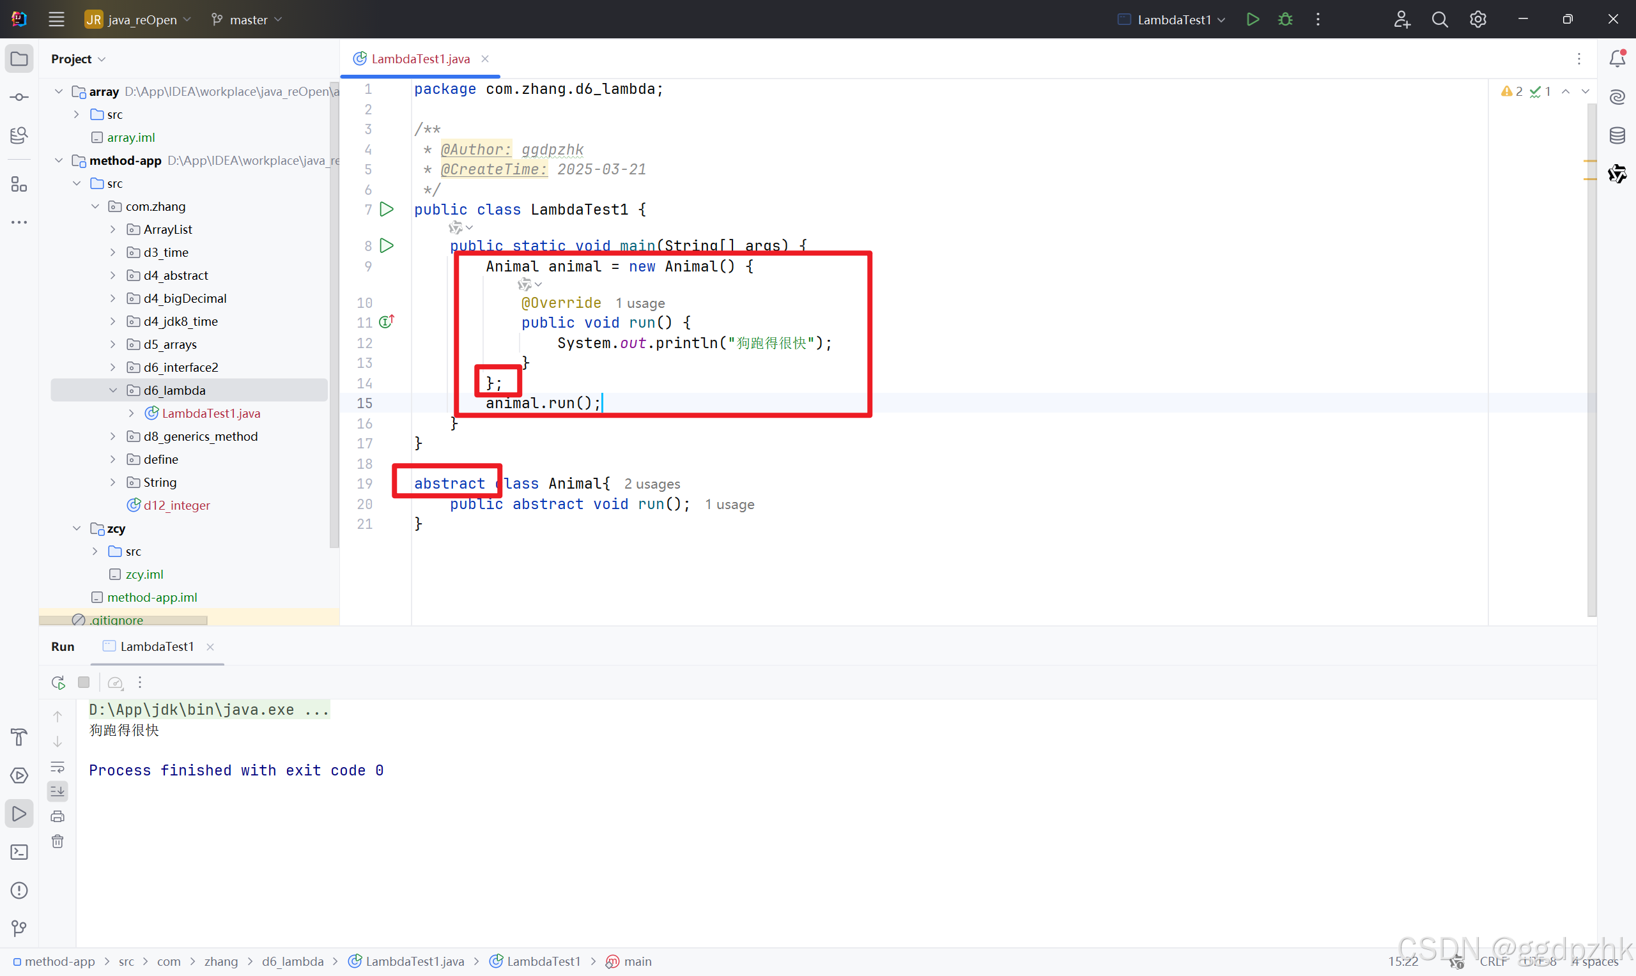
Task: Toggle the Project tool window folder icon
Action: click(x=19, y=59)
